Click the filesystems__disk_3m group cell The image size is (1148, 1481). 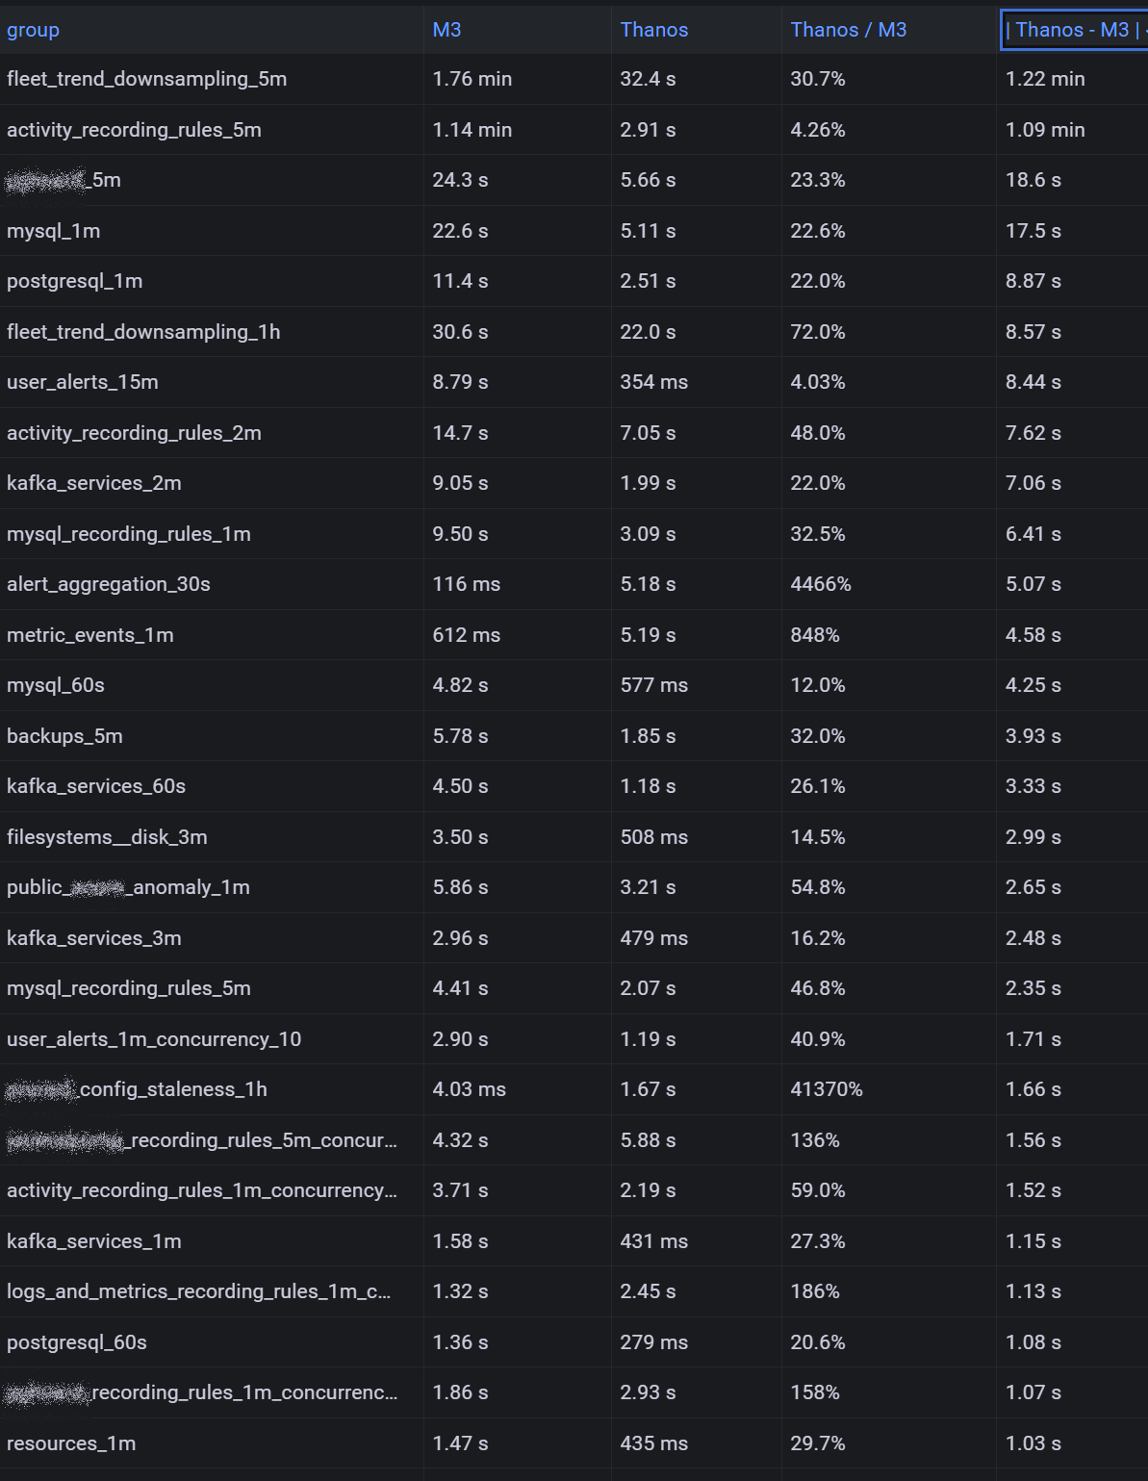[x=107, y=837]
